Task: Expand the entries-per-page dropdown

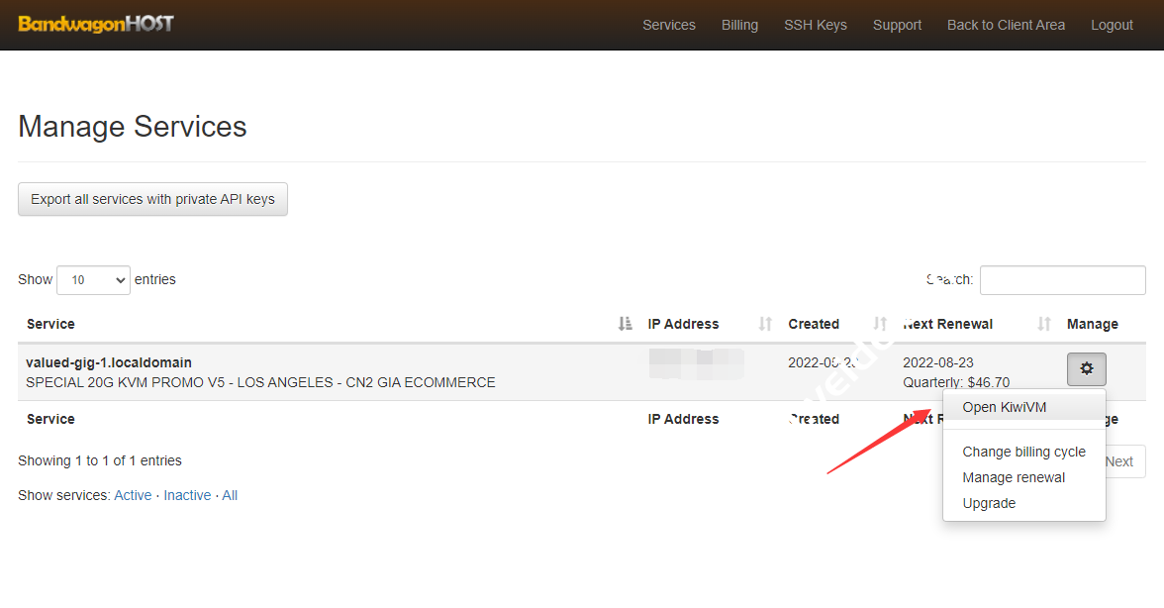Action: coord(93,280)
